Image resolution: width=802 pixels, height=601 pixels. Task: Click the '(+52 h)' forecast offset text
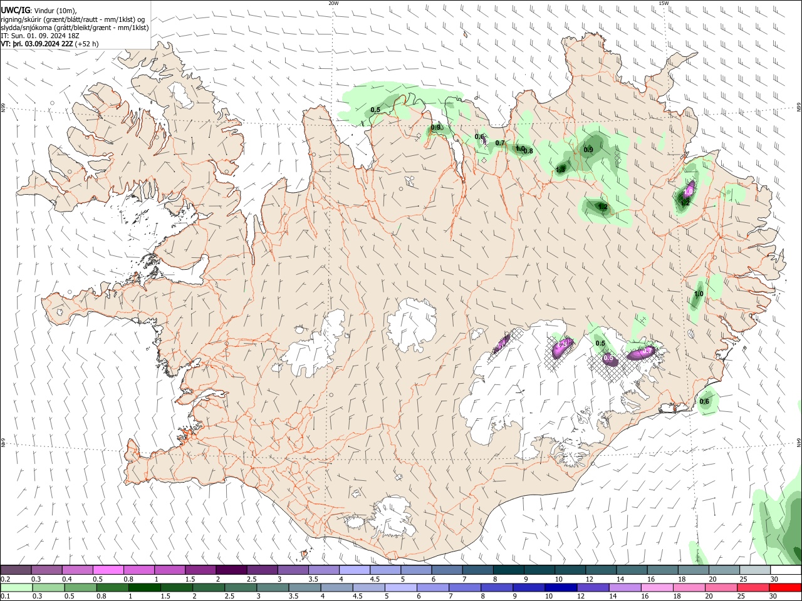tap(86, 44)
